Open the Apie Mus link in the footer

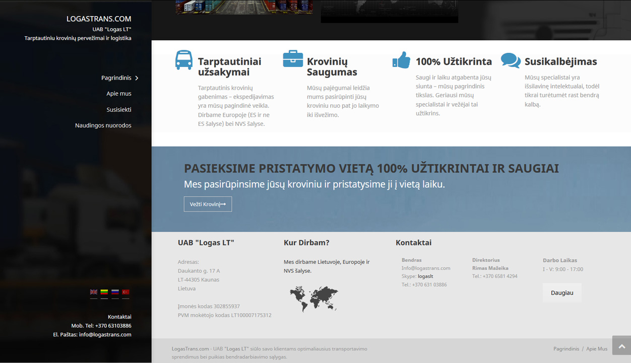597,348
